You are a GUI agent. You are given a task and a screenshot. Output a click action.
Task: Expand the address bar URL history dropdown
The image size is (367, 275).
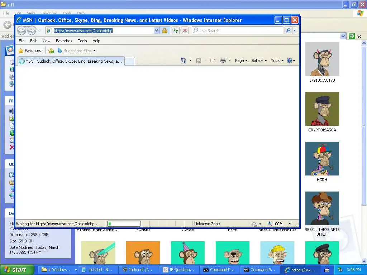156,31
